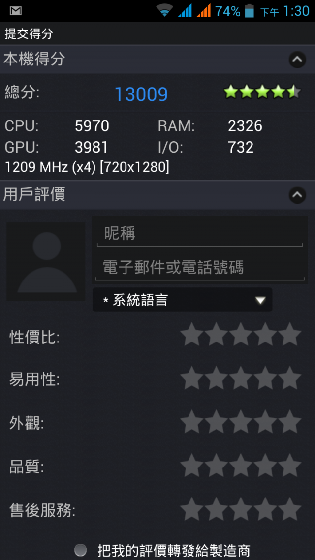Give 售後服務 two stars

click(216, 509)
